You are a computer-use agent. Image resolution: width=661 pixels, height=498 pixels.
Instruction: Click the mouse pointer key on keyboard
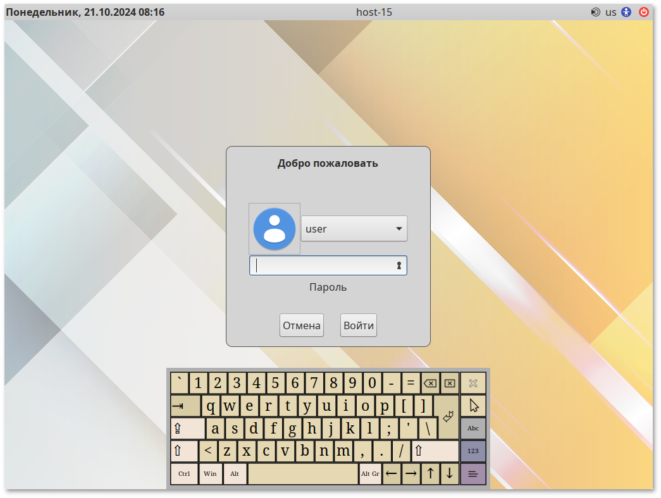pyautogui.click(x=473, y=405)
